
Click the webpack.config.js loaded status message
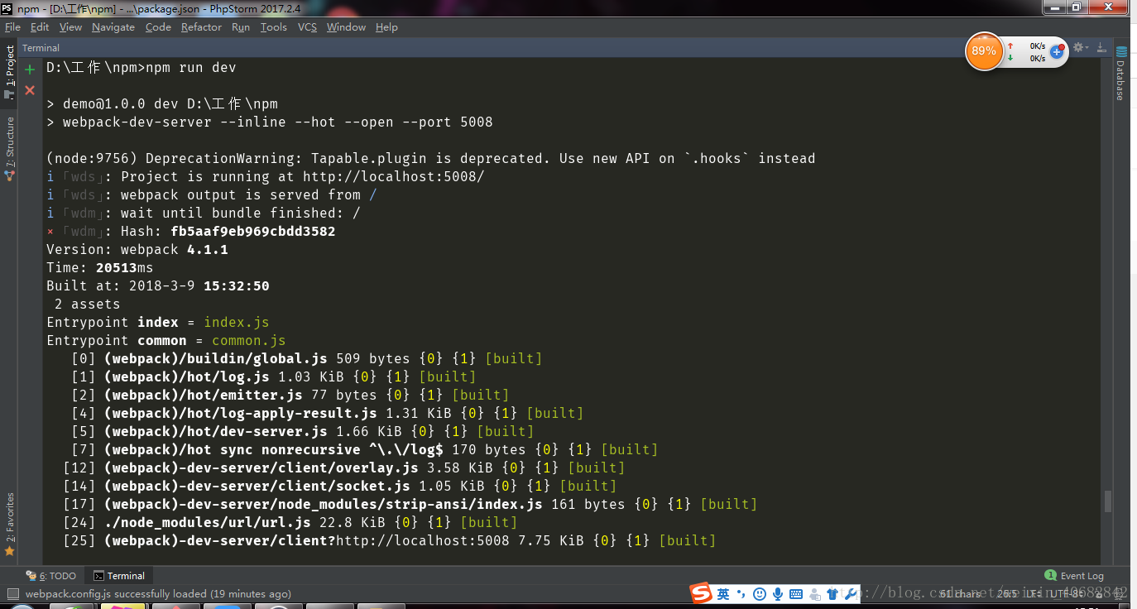pos(158,593)
